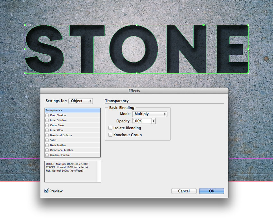Enable Directional Feather
Image resolution: width=273 pixels, height=224 pixels.
(x=47, y=150)
